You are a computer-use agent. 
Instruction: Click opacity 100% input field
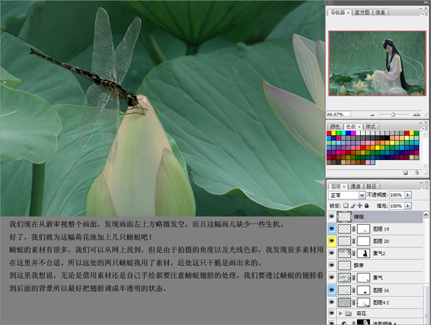pos(397,194)
